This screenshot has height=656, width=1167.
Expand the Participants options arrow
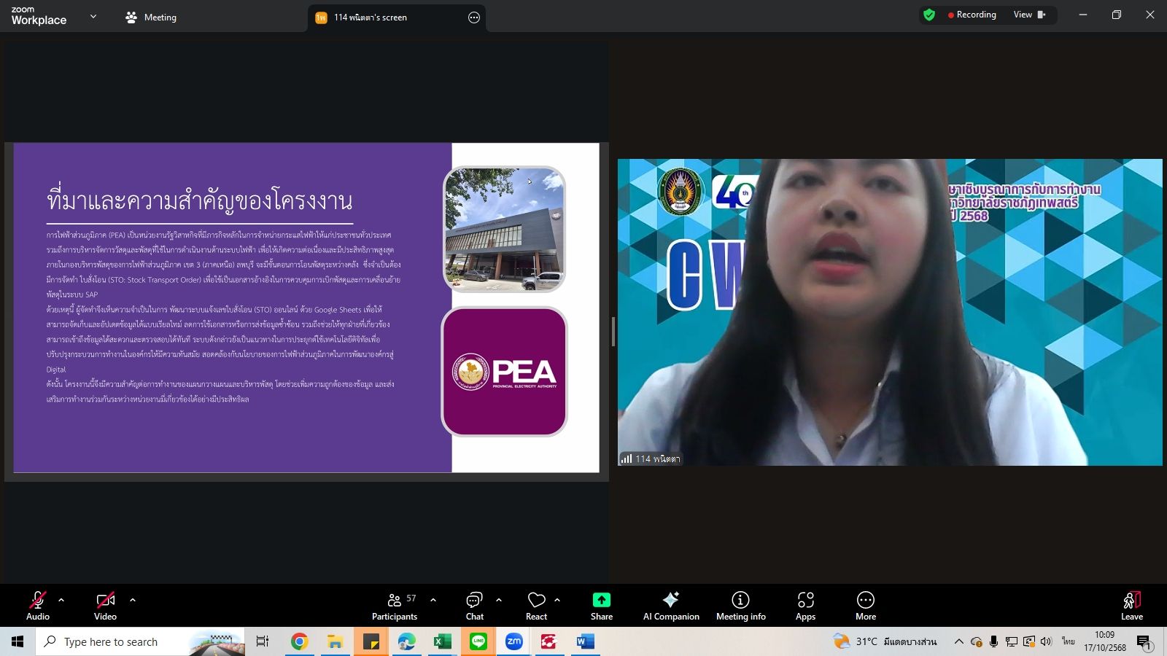[433, 600]
